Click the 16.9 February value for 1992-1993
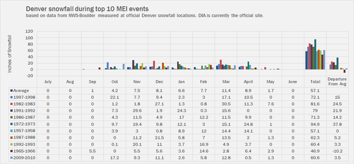 pos(204,144)
